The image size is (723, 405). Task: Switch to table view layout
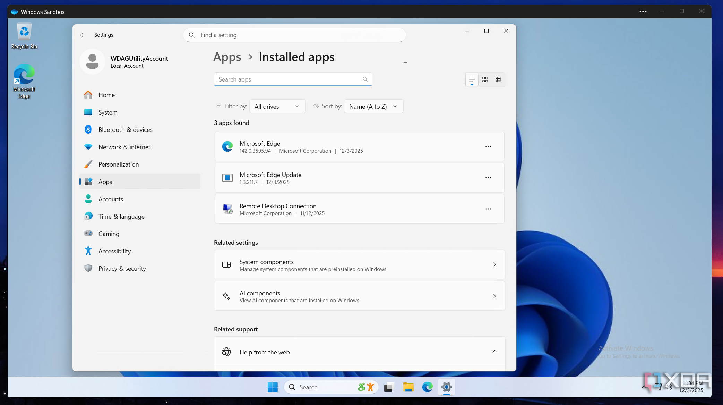[x=498, y=79]
